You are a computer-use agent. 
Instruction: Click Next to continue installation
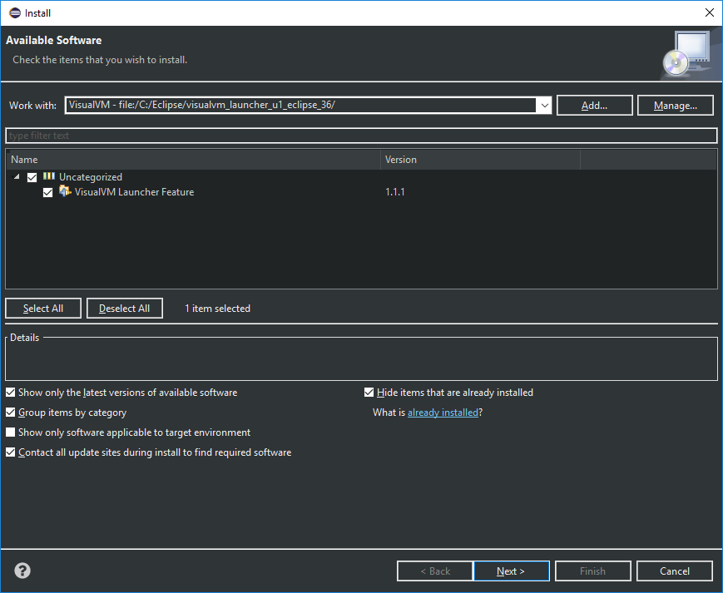click(x=511, y=571)
